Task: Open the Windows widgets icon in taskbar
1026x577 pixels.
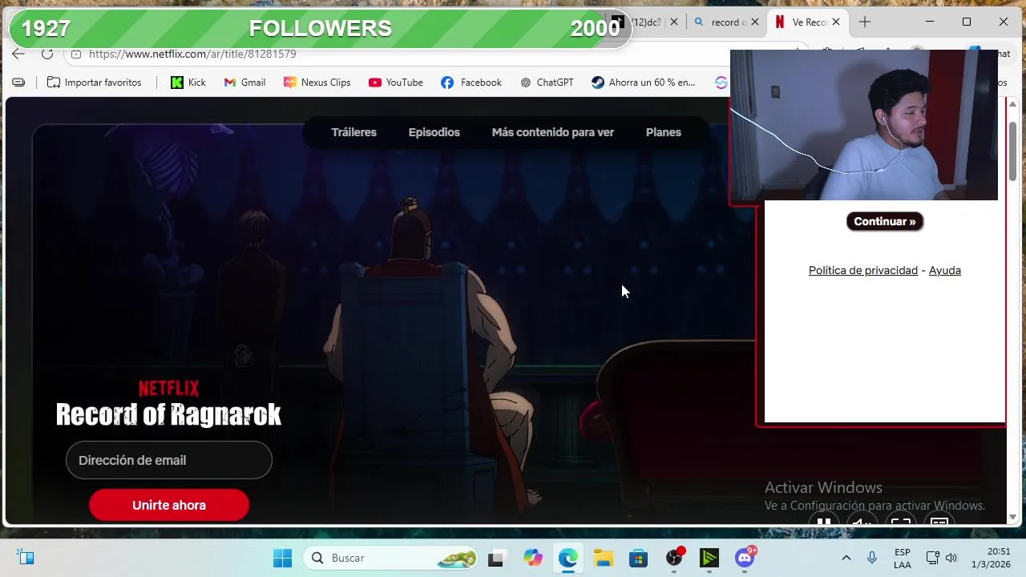Action: pos(26,558)
